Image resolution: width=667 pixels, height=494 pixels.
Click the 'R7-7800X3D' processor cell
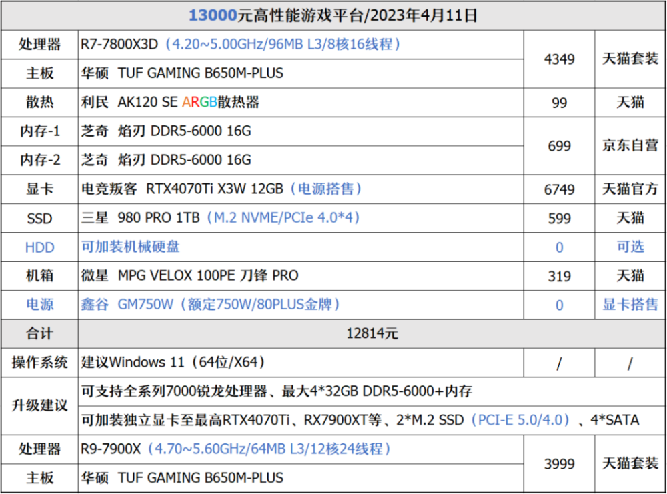tap(301, 45)
